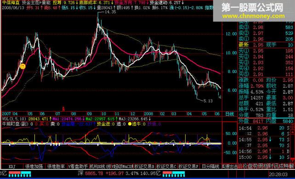The image size is (295, 179).
Task: Click the yellow smiley face signal marker
Action: (x=23, y=66)
